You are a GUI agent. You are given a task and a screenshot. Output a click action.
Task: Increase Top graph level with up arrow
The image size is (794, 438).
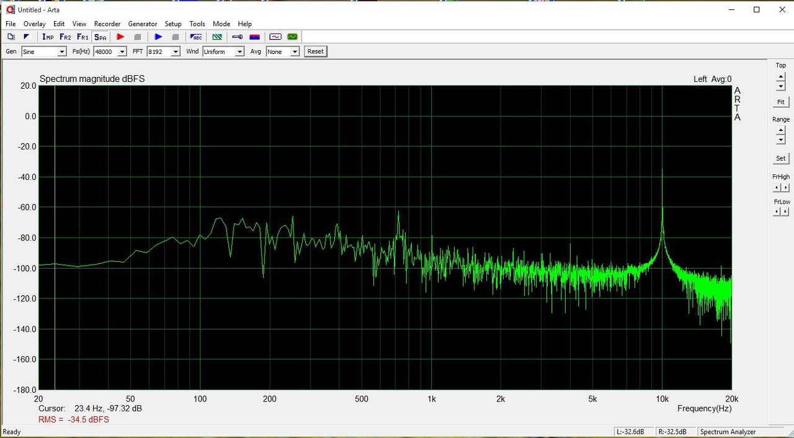[781, 77]
